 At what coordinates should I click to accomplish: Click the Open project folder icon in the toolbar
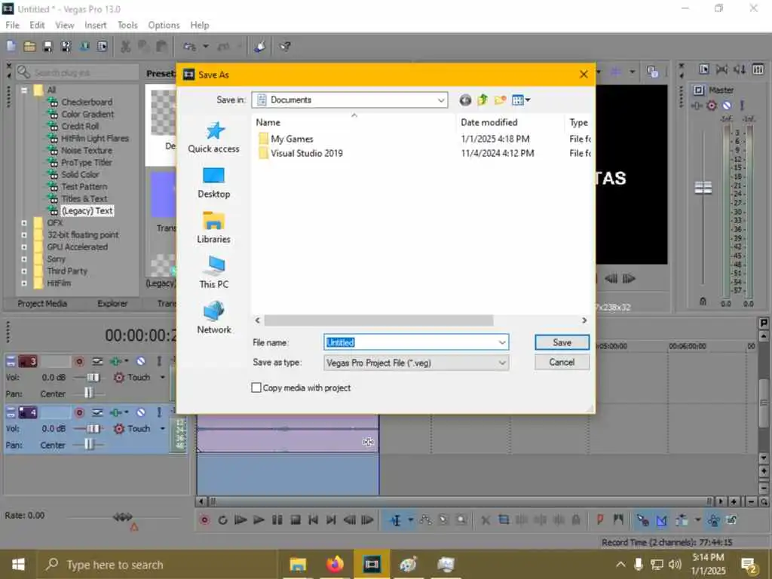tap(29, 46)
